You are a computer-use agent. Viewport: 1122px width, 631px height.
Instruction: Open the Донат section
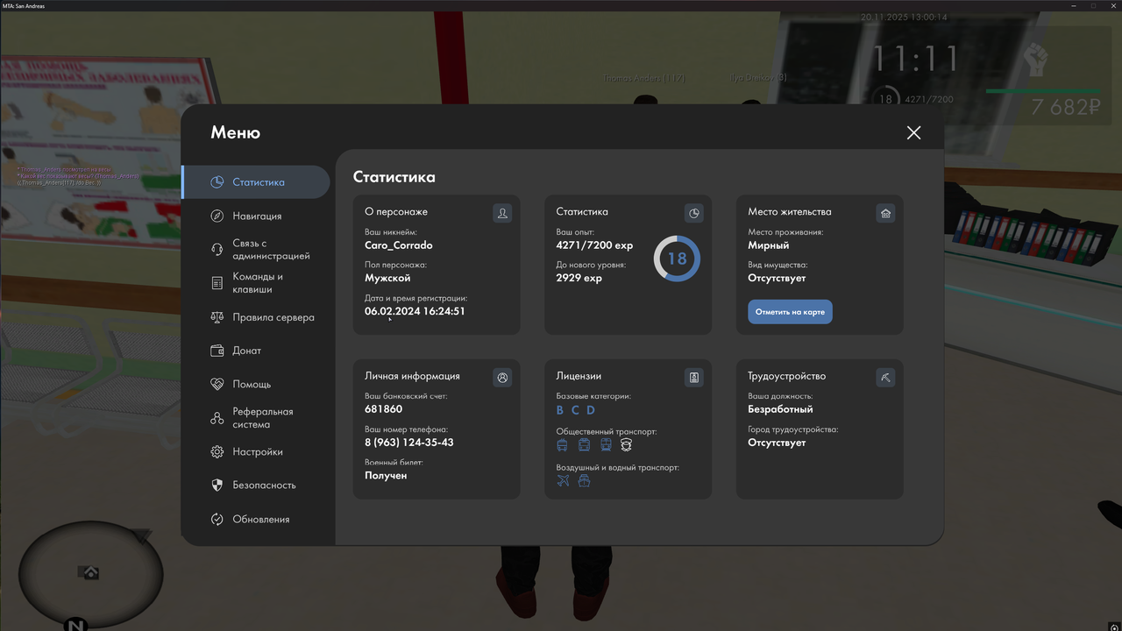256,351
